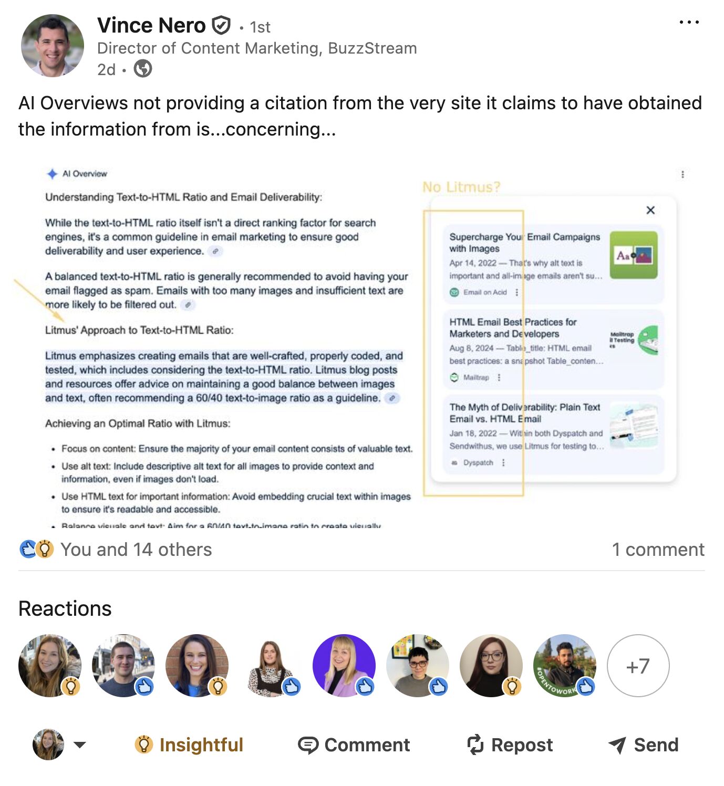Open the three-dot menu inside the shared screenshot
The width and height of the screenshot is (724, 786).
coord(682,174)
